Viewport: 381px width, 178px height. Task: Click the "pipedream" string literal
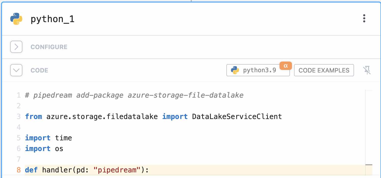(x=117, y=170)
